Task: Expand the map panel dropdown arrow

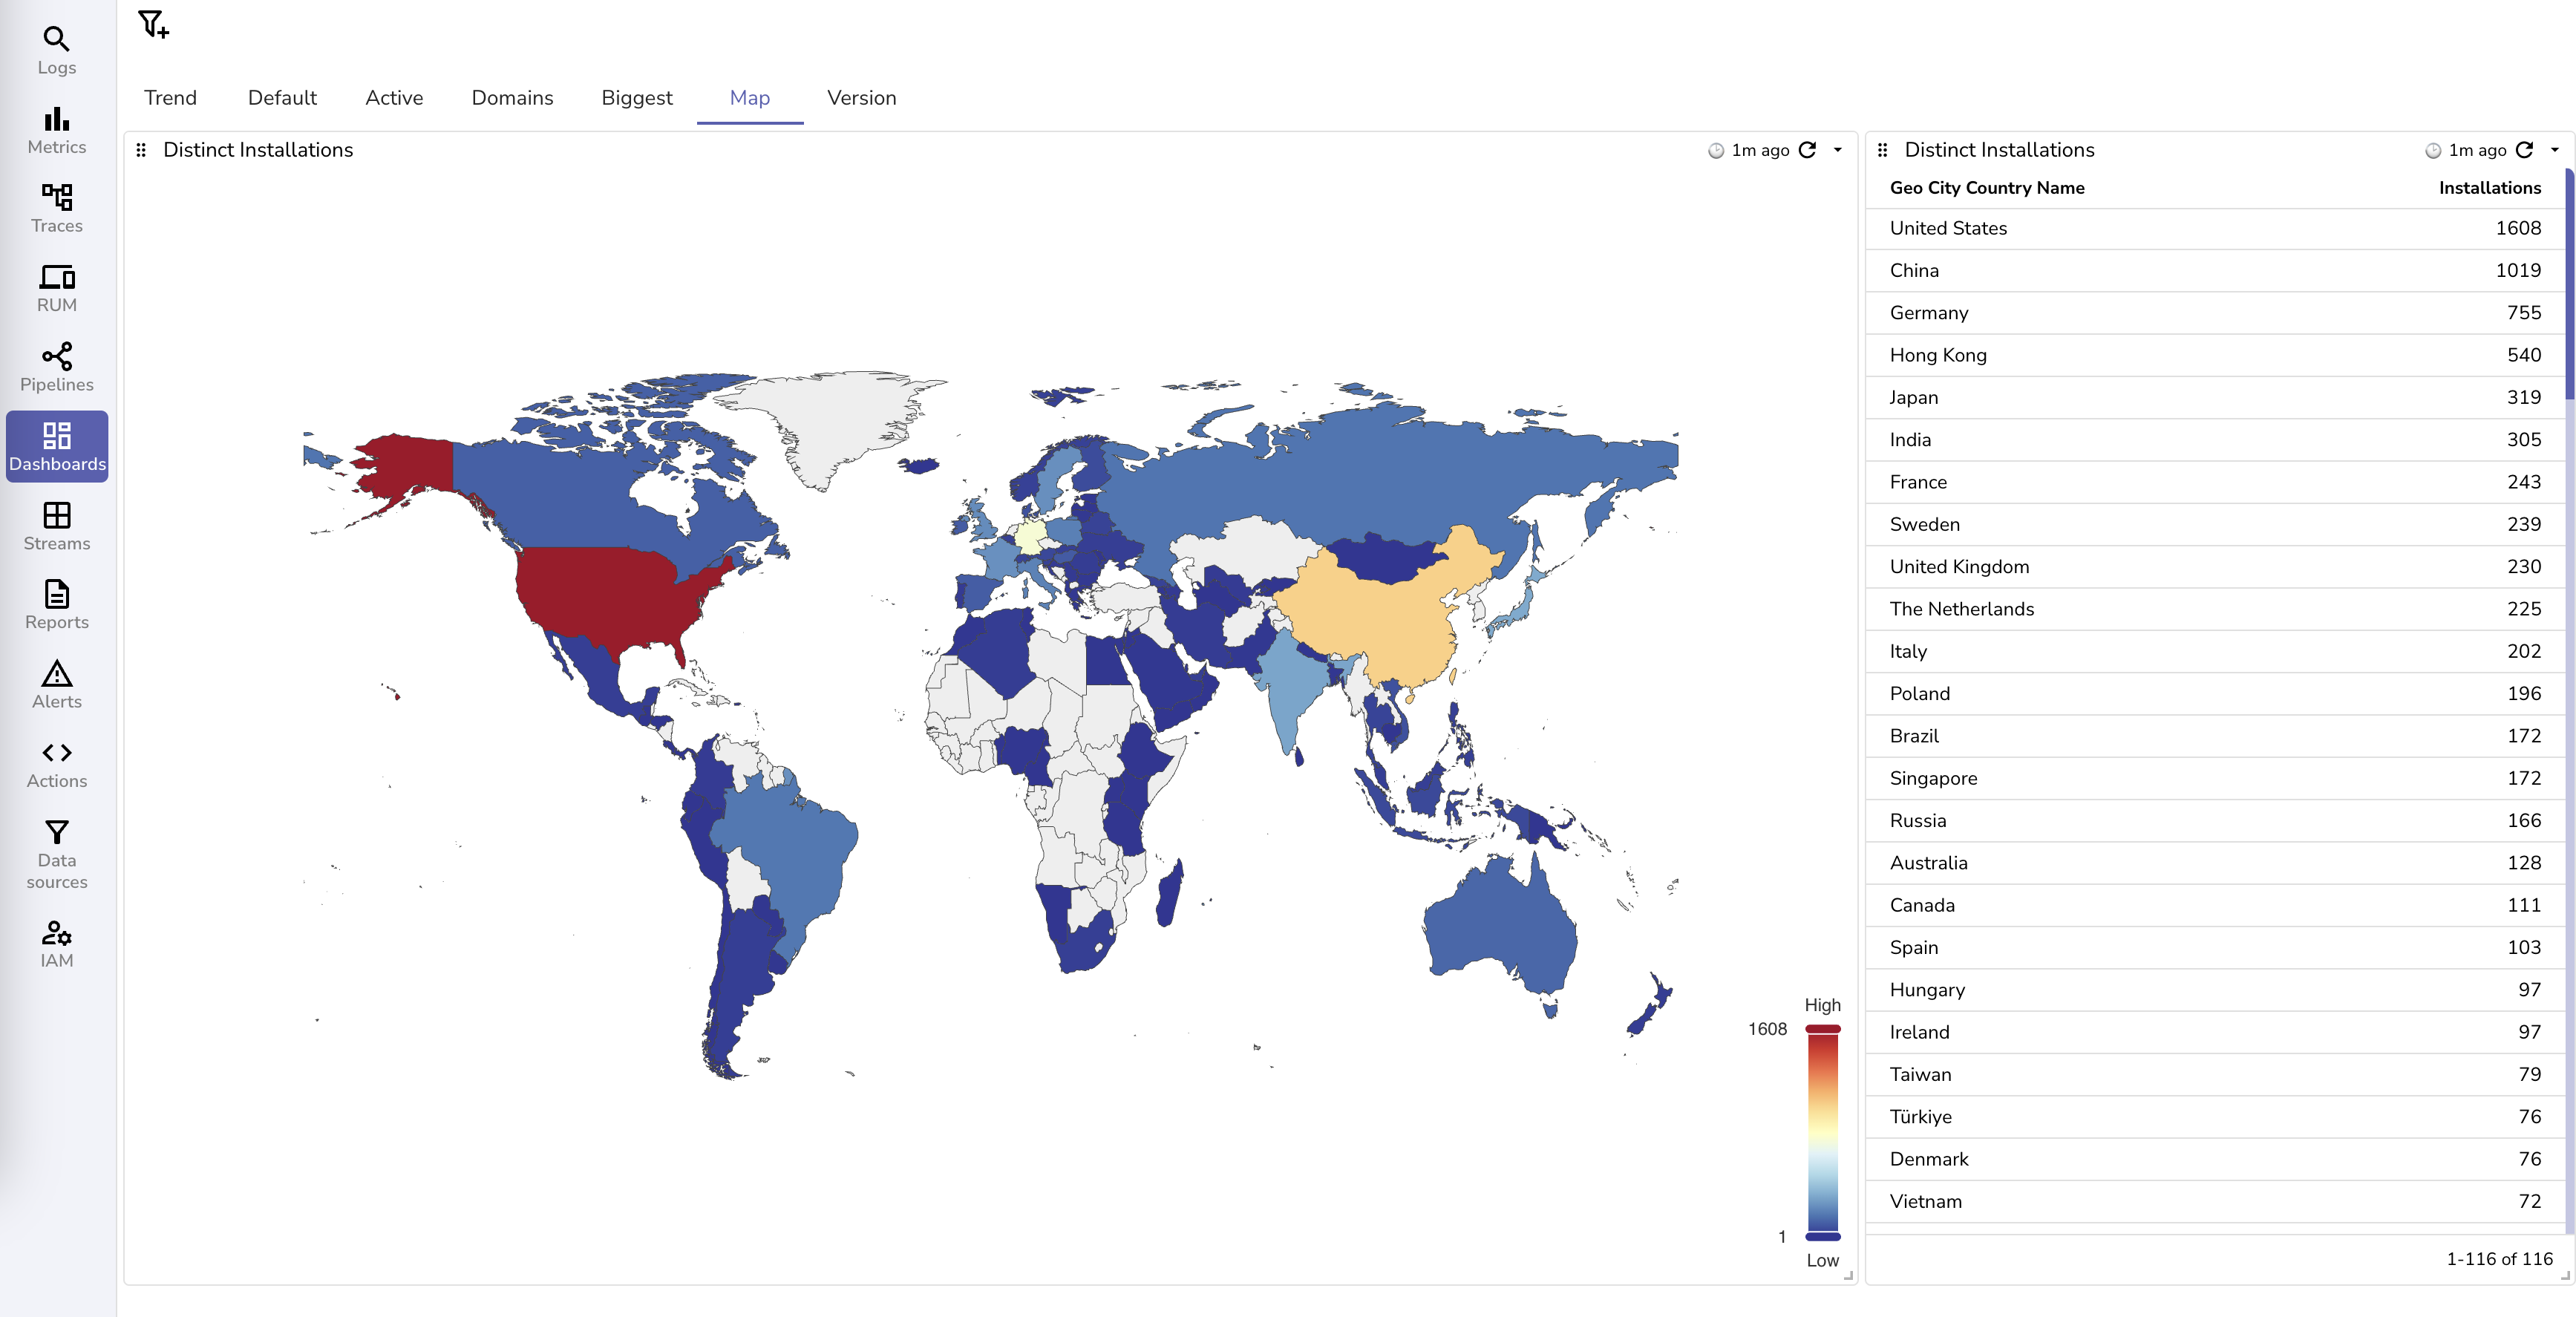Action: [1837, 150]
